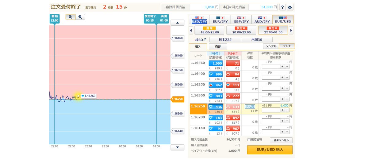Click the current rate marker 1.16260 on chart

88,96
